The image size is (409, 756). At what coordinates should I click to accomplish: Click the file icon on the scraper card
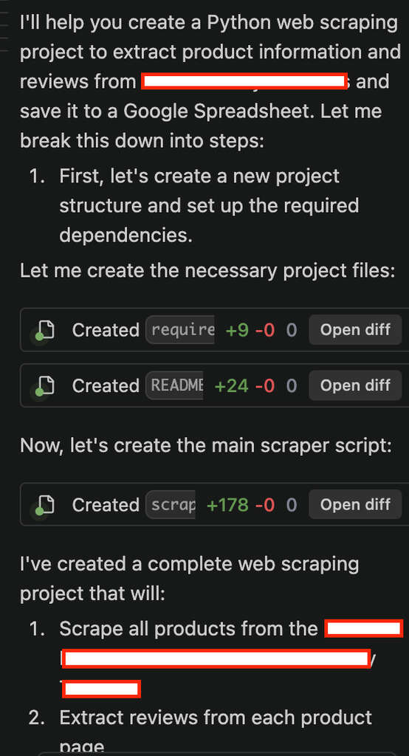point(44,505)
